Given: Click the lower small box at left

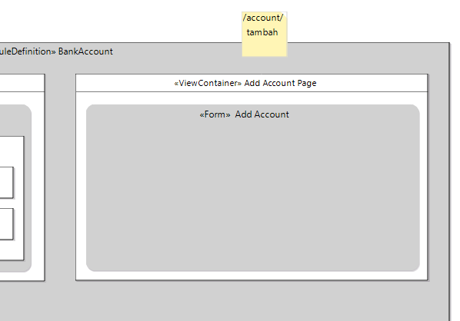Looking at the screenshot, I should click(x=6, y=224).
